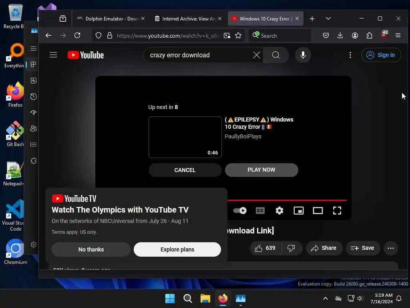This screenshot has width=410, height=308.
Task: Open the Firefox downloads panel
Action: (x=340, y=35)
